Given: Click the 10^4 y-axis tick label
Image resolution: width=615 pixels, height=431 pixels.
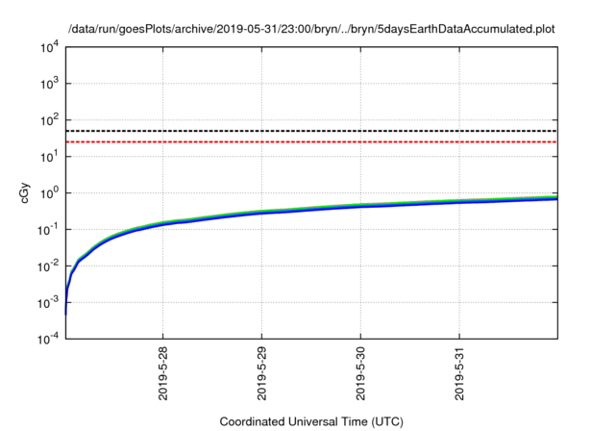Looking at the screenshot, I should point(49,47).
